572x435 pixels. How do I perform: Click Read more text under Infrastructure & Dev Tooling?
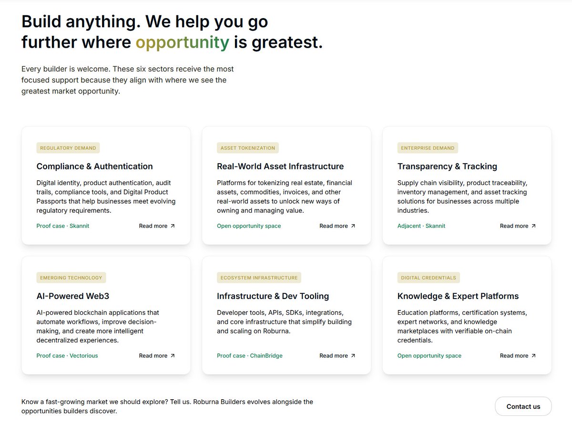[334, 356]
